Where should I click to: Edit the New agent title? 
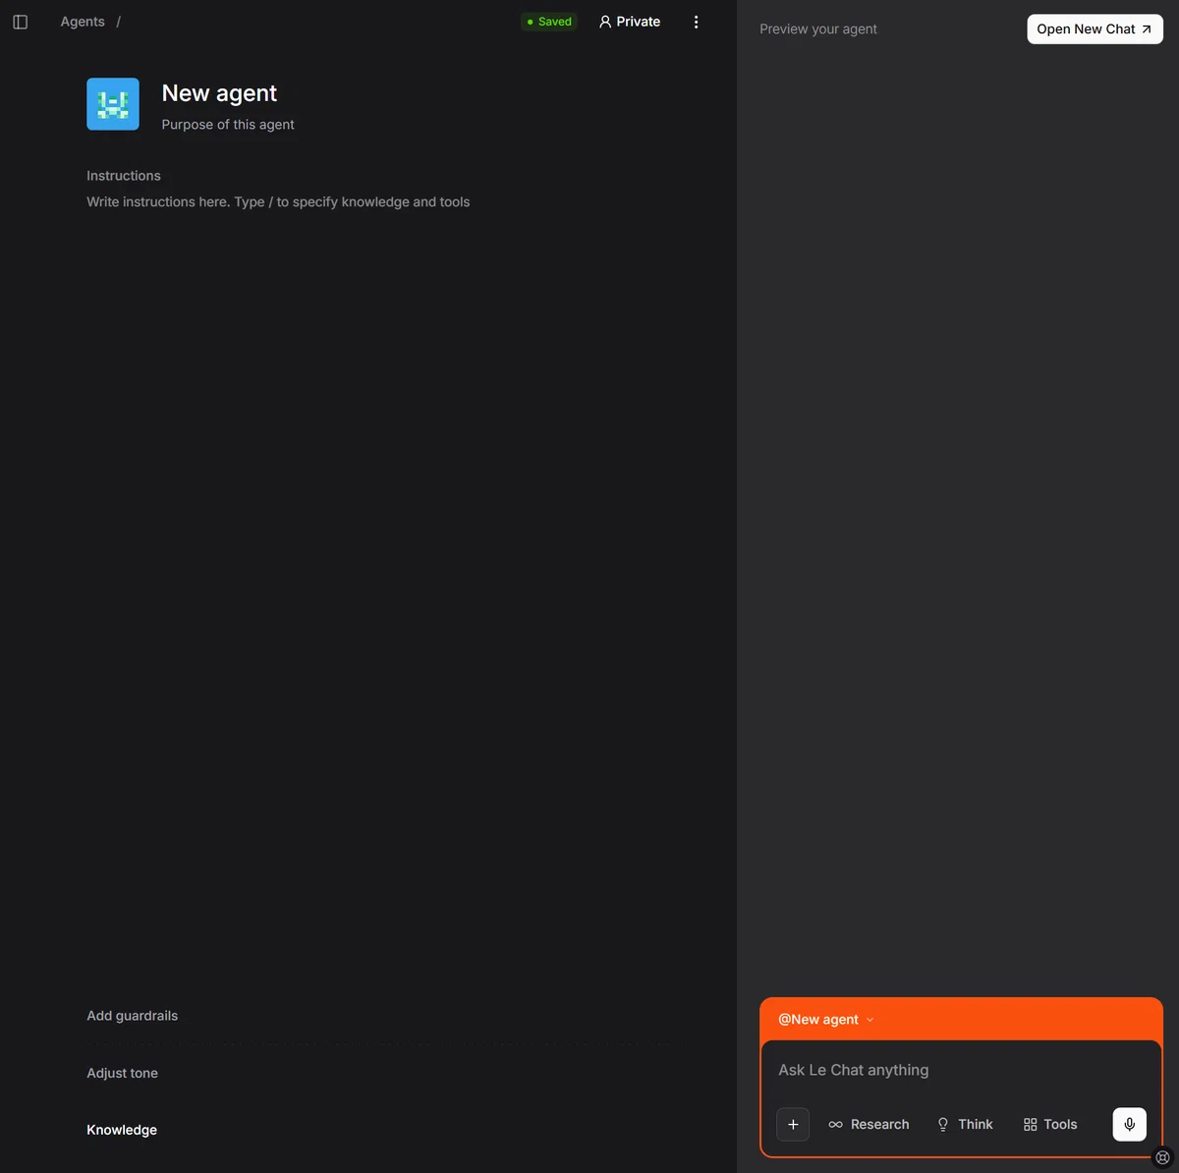pyautogui.click(x=219, y=93)
